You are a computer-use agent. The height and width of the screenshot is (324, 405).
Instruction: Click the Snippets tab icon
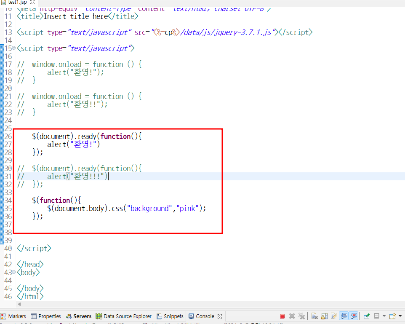tap(160, 316)
